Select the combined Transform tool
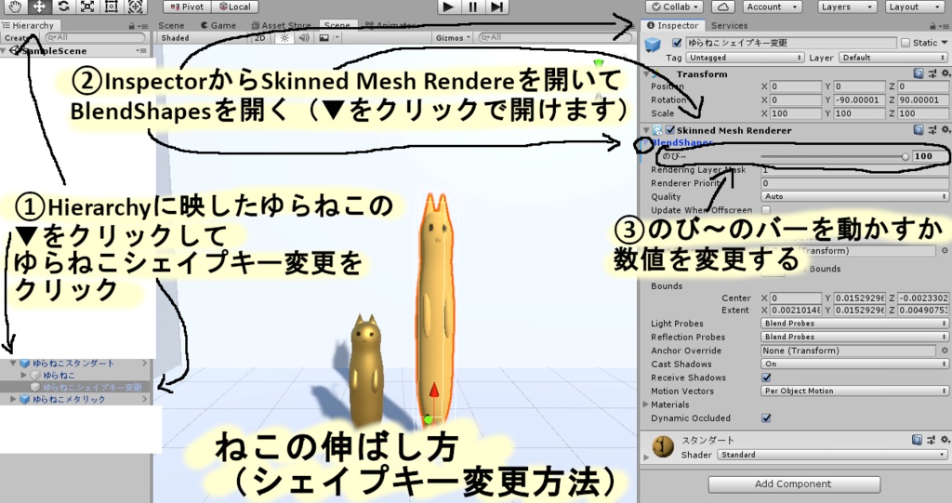 coord(136,7)
